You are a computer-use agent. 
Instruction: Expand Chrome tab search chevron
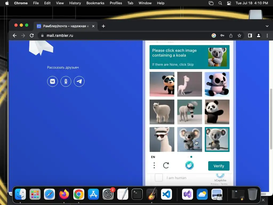coord(267,26)
